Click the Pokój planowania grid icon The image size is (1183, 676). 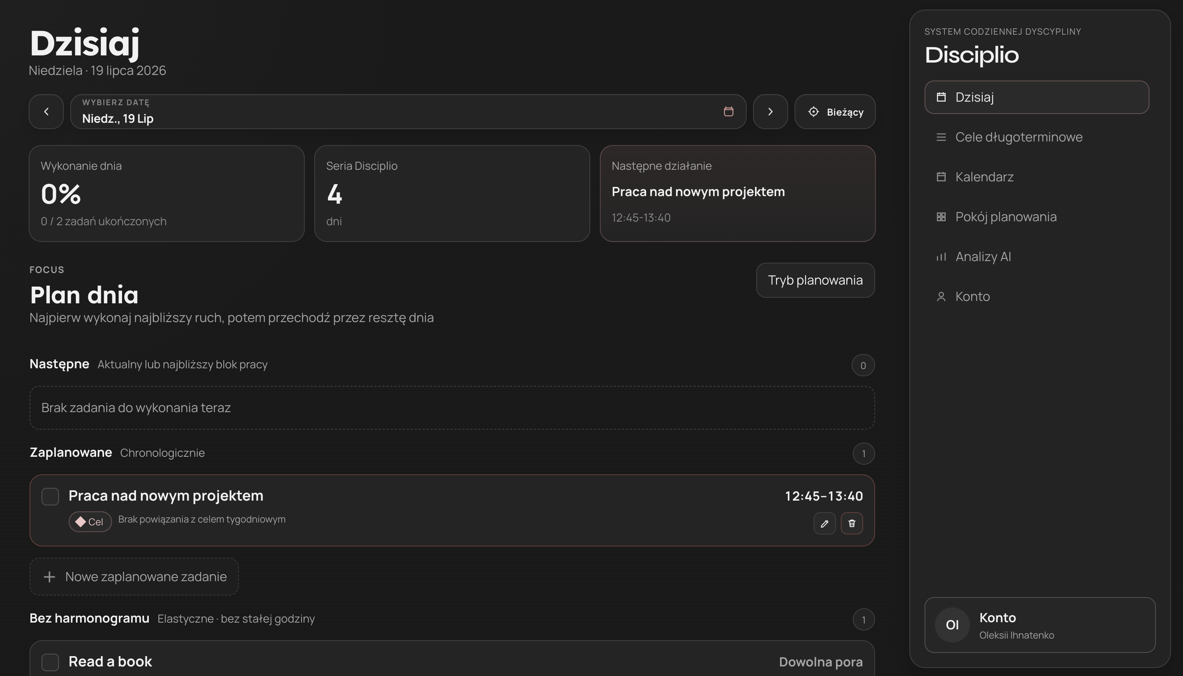[x=941, y=217]
